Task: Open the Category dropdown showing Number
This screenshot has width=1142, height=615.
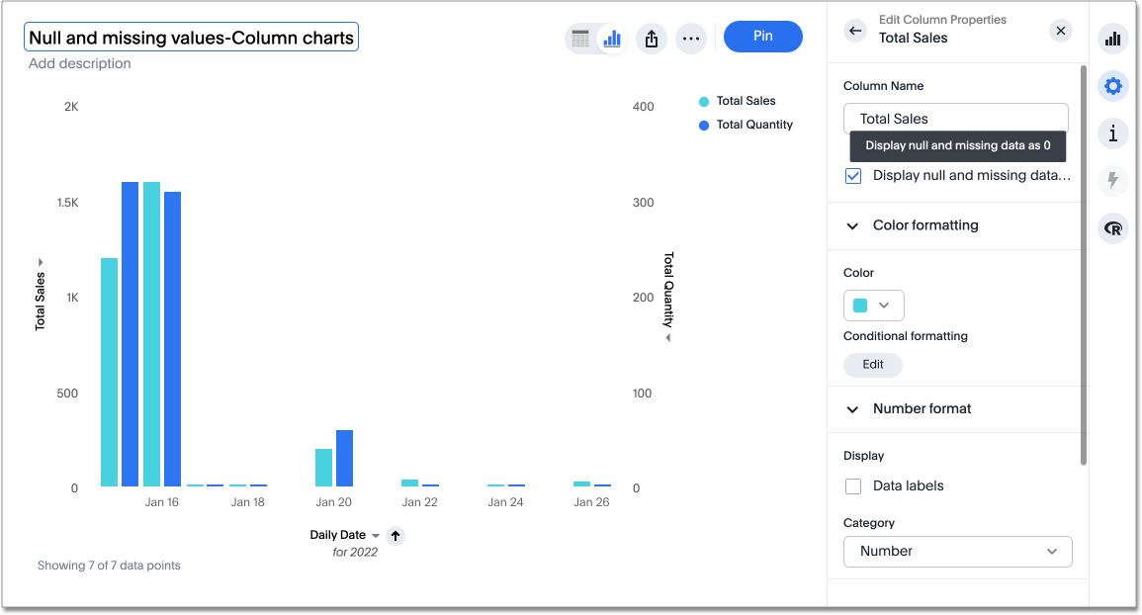Action: coord(957,552)
